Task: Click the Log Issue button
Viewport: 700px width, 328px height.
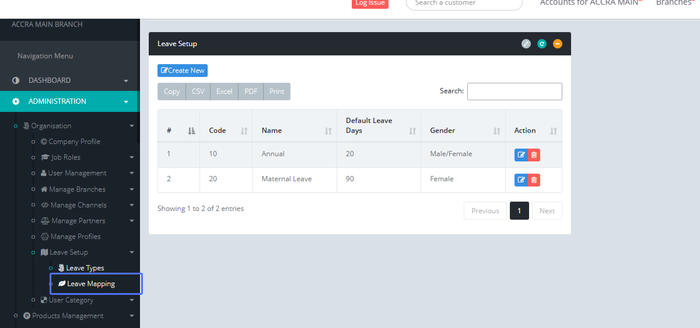Action: tap(370, 3)
